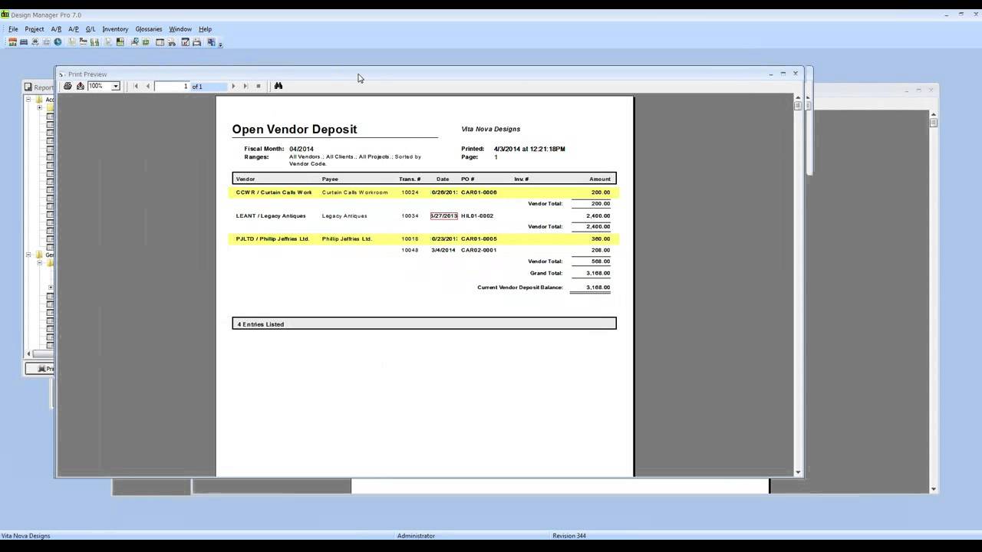Jump to last page of the preview

point(245,86)
